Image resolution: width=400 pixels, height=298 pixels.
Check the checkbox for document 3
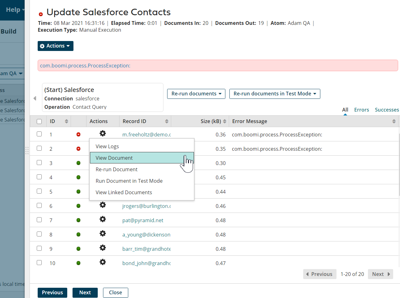pos(39,163)
